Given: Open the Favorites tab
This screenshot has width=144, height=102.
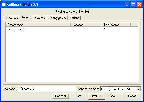Looking at the screenshot, I should coord(39,18).
